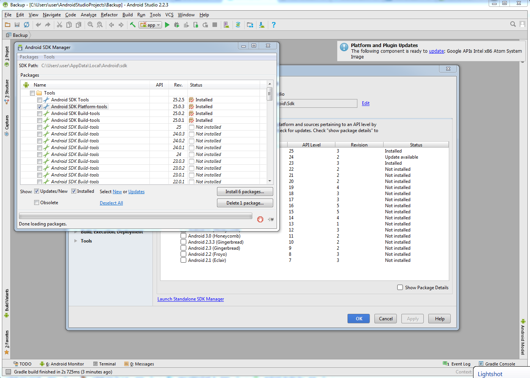Viewport: 530px width, 378px height.
Task: Open the Refactor menu
Action: (109, 15)
